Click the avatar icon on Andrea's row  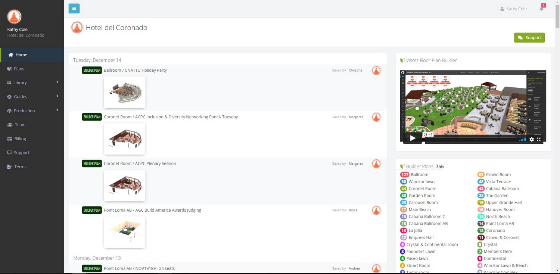coord(376,268)
